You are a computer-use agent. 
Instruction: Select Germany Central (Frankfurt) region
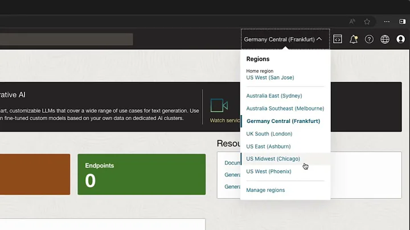click(x=283, y=121)
